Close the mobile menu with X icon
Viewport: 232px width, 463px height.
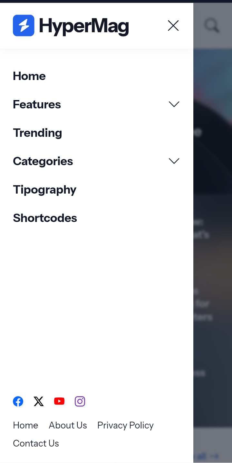coord(173,25)
